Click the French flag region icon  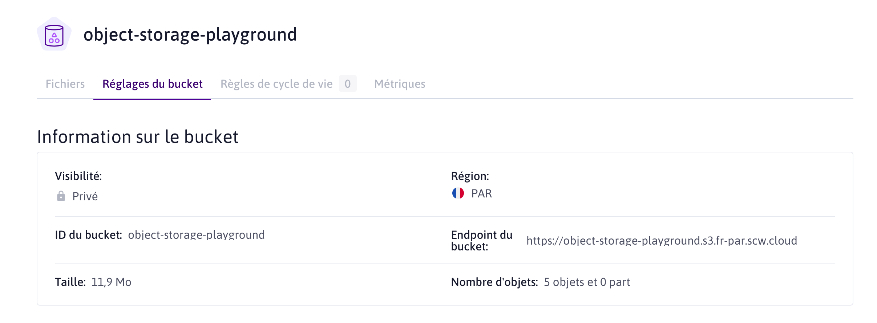(x=458, y=193)
